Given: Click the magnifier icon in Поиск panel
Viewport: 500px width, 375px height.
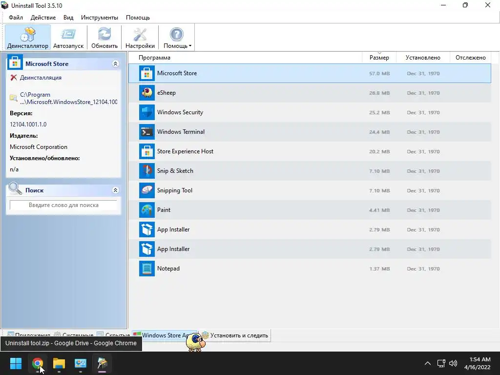Looking at the screenshot, I should tap(15, 189).
